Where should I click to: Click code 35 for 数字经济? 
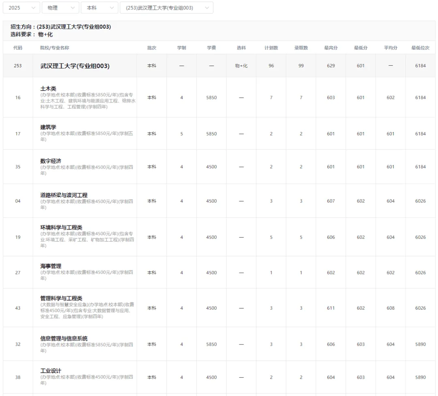pos(18,167)
